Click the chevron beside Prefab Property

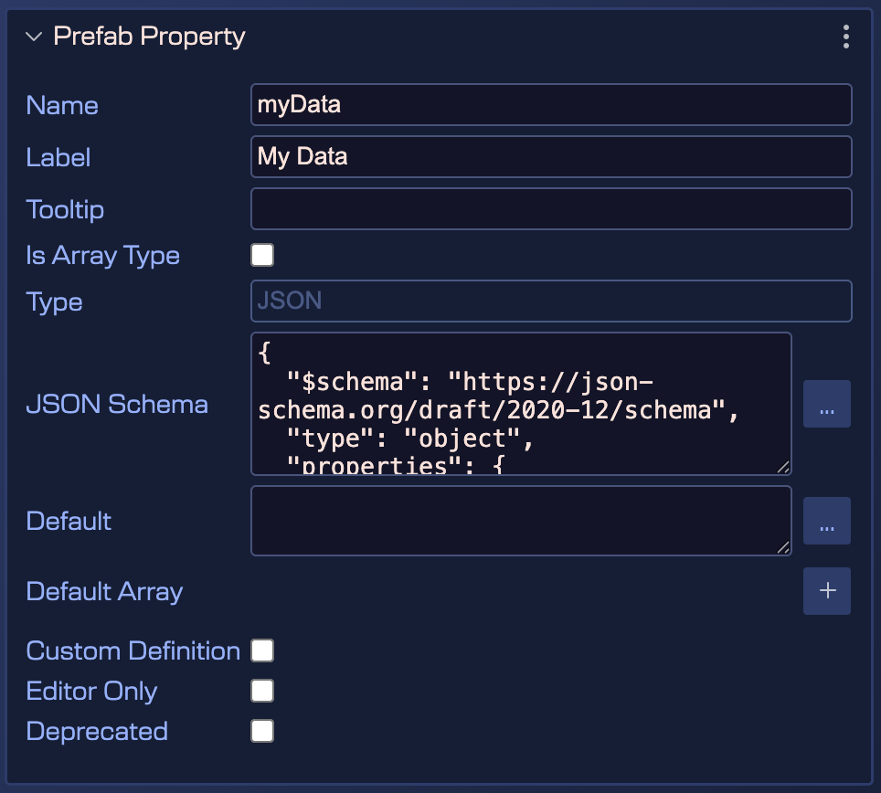coord(34,37)
